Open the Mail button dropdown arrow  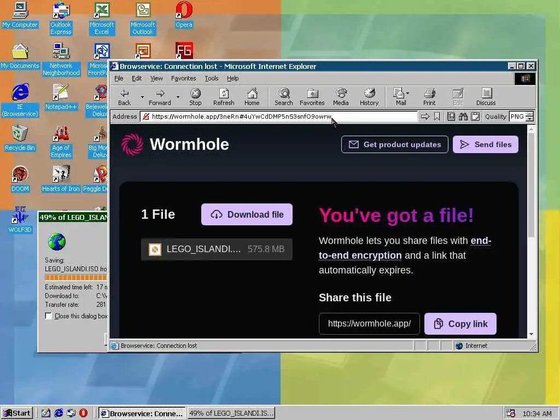pos(408,94)
